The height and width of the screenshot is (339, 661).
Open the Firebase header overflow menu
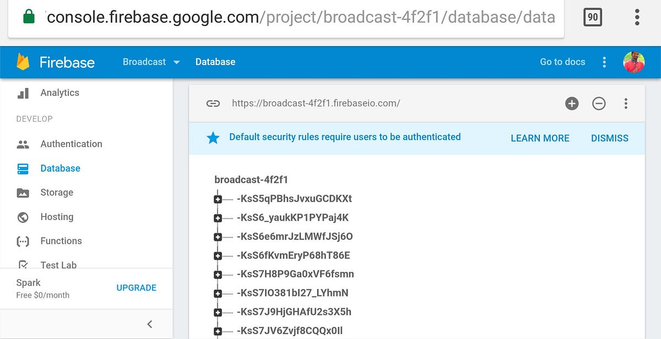(x=604, y=62)
